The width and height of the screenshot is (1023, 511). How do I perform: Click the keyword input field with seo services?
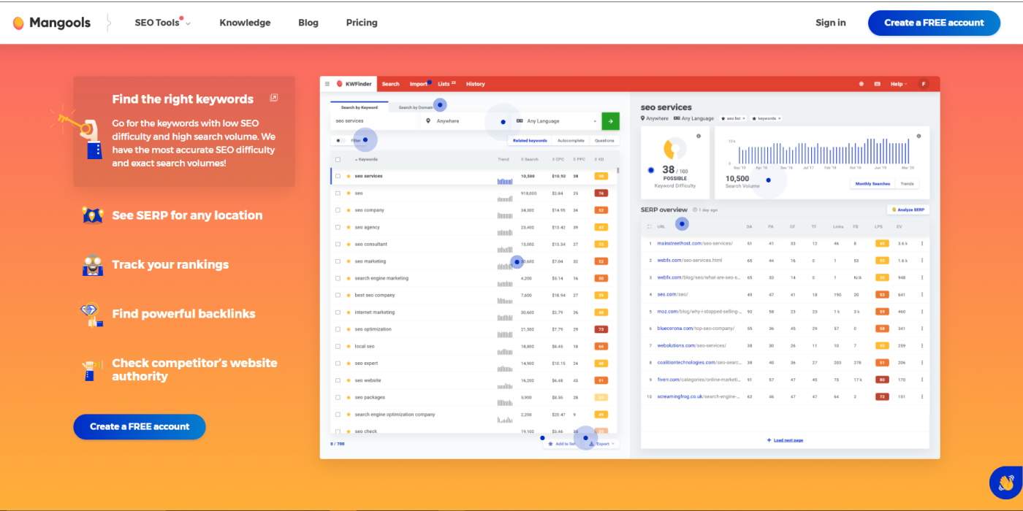coord(375,121)
